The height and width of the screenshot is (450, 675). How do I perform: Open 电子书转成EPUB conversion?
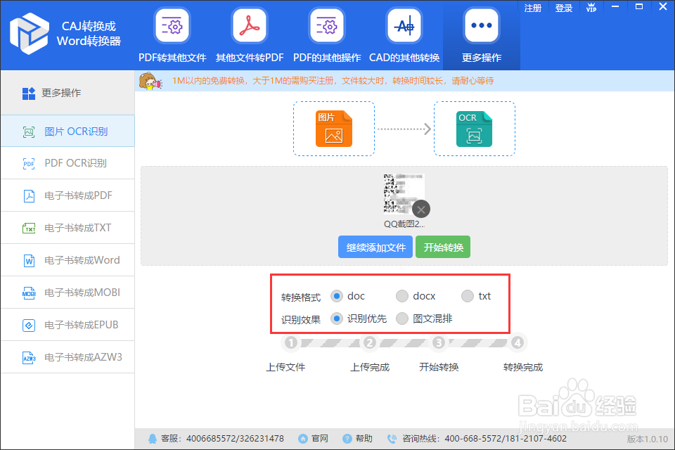[x=67, y=325]
